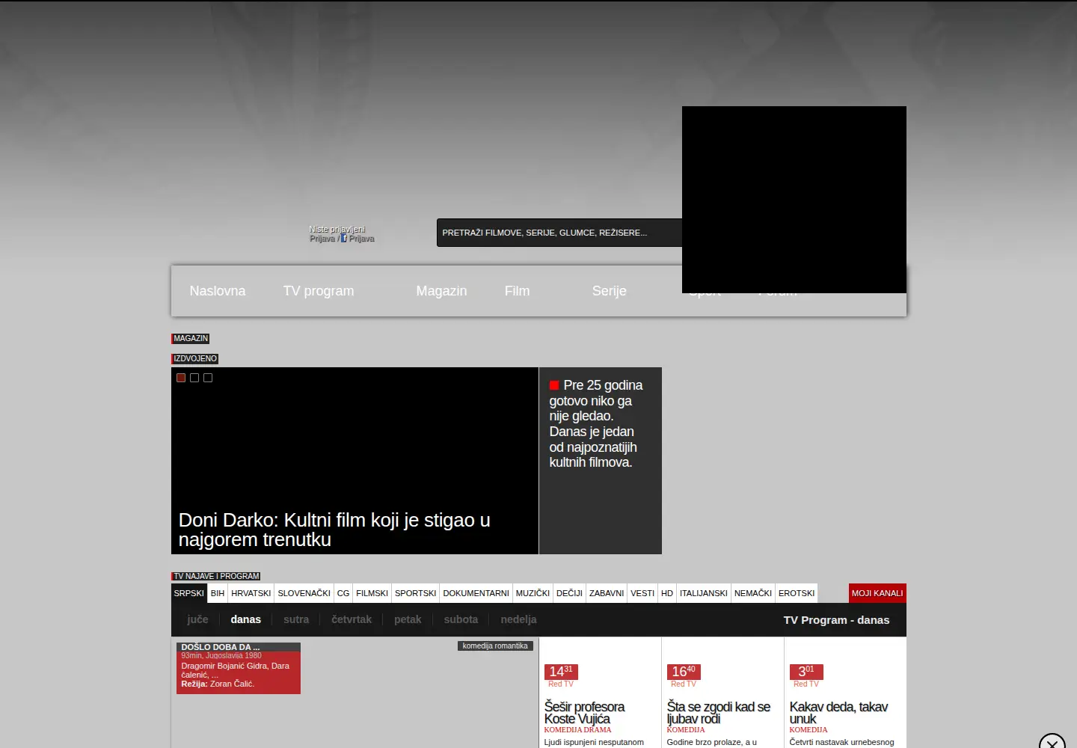The image size is (1077, 748).
Task: Navigate to the Film section
Action: click(517, 291)
